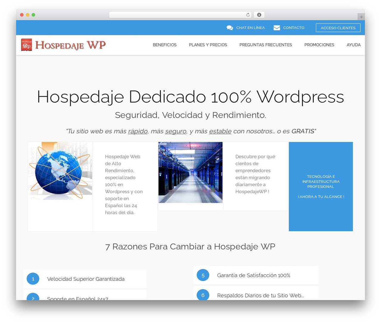The height and width of the screenshot is (323, 381).
Task: Click the Seguridad, Velocidad y Rendimiento subtitle
Action: coord(190,115)
